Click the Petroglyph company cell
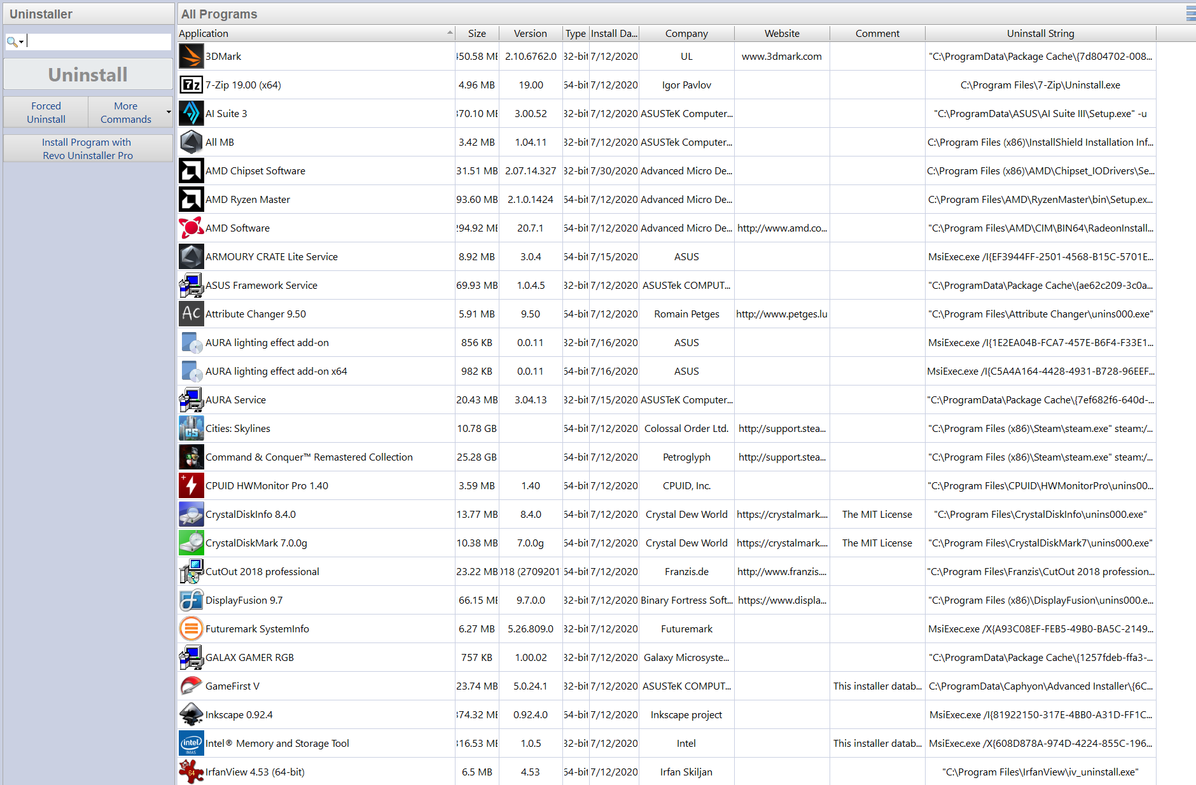Screen dimensions: 1196x785 pyautogui.click(x=686, y=457)
